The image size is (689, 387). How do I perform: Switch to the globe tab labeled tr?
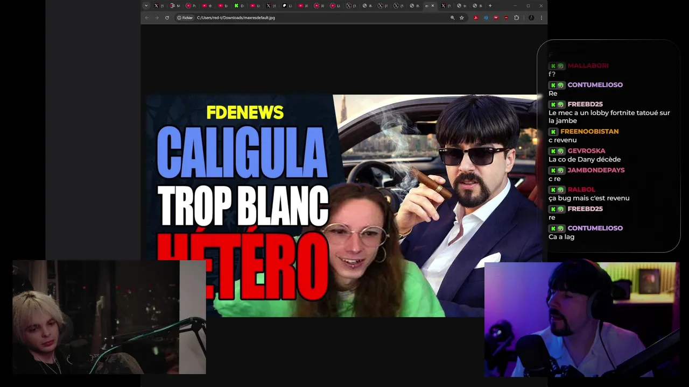(461, 5)
